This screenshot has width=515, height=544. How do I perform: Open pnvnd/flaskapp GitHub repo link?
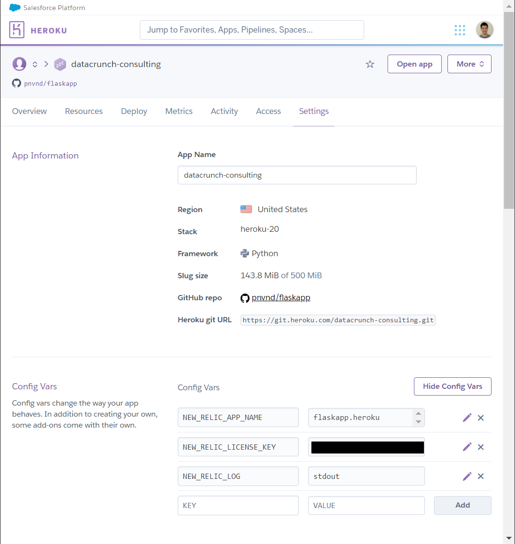coord(281,298)
